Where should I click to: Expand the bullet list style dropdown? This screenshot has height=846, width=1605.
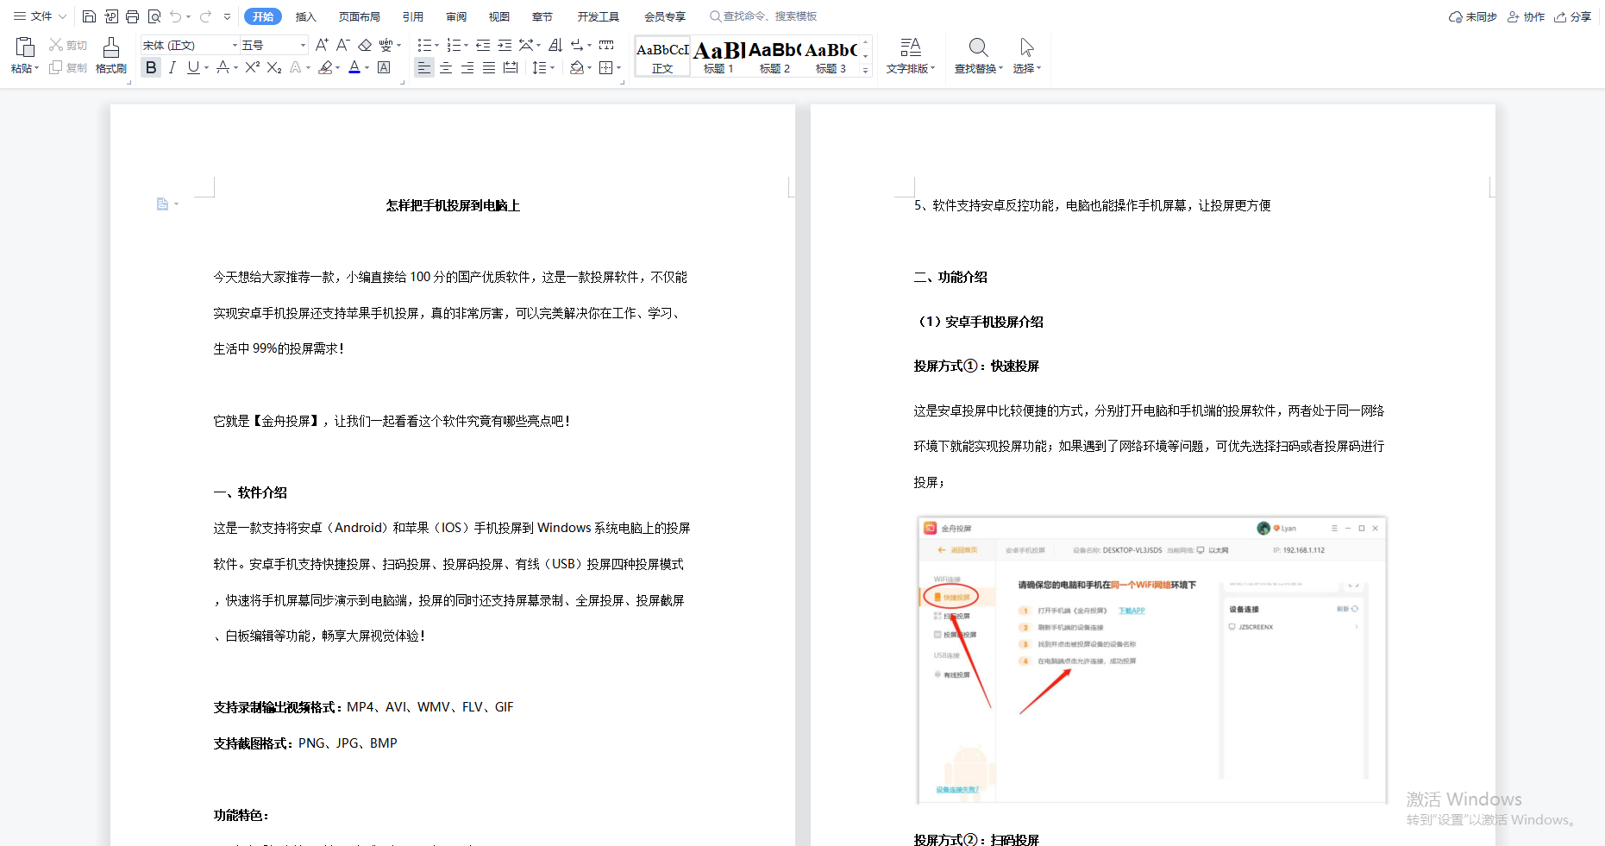(436, 45)
